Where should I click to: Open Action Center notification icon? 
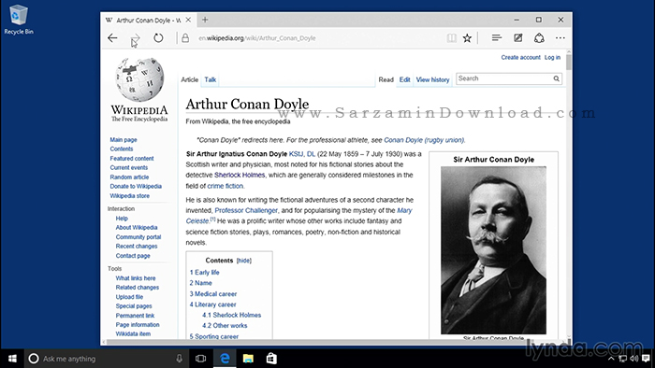click(647, 359)
